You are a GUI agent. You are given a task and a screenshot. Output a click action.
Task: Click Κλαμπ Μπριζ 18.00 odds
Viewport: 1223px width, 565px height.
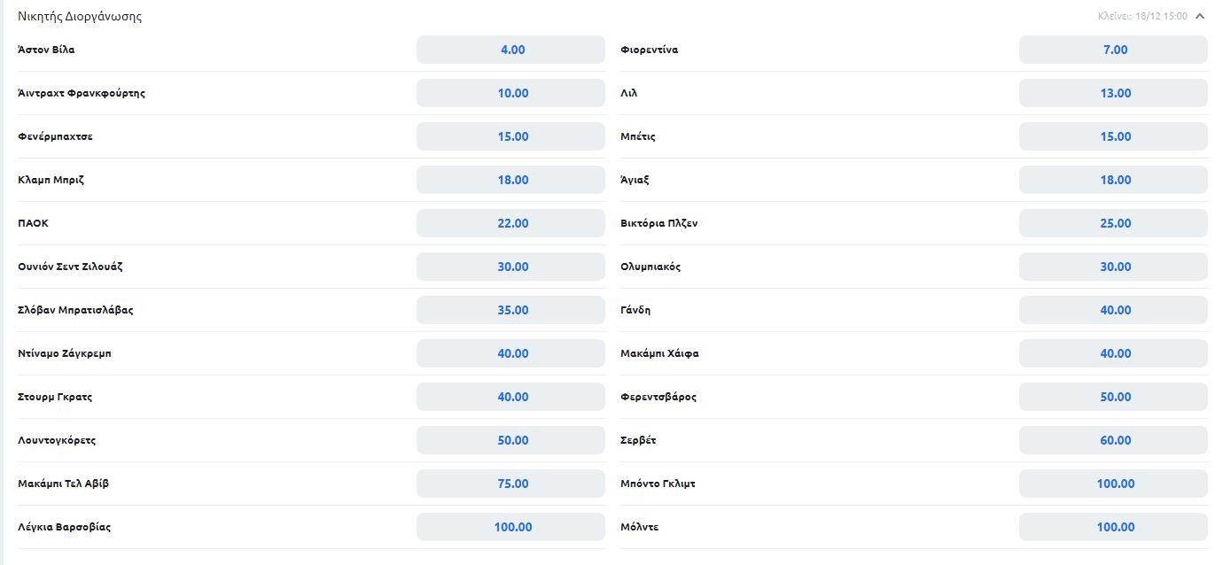point(511,180)
